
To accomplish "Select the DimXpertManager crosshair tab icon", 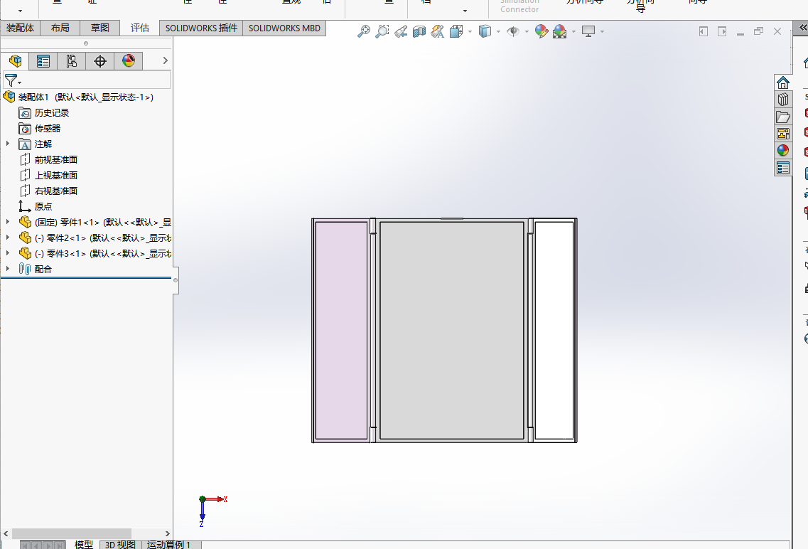I will [100, 61].
